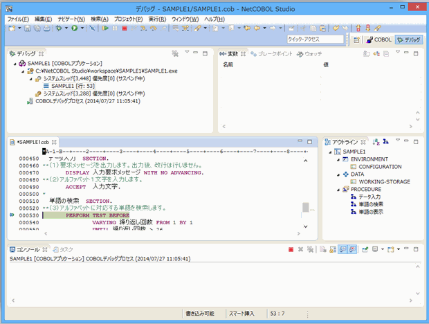Switch to the COBOL perspective
Image resolution: width=429 pixels, height=324 pixels.
379,39
